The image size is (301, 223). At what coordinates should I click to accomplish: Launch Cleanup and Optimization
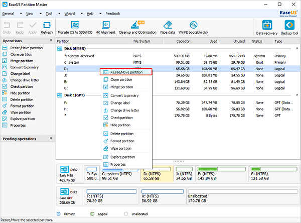tap(137, 28)
